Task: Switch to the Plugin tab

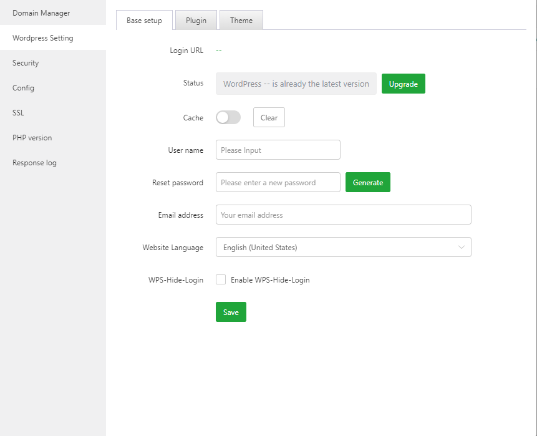Action: pos(196,21)
